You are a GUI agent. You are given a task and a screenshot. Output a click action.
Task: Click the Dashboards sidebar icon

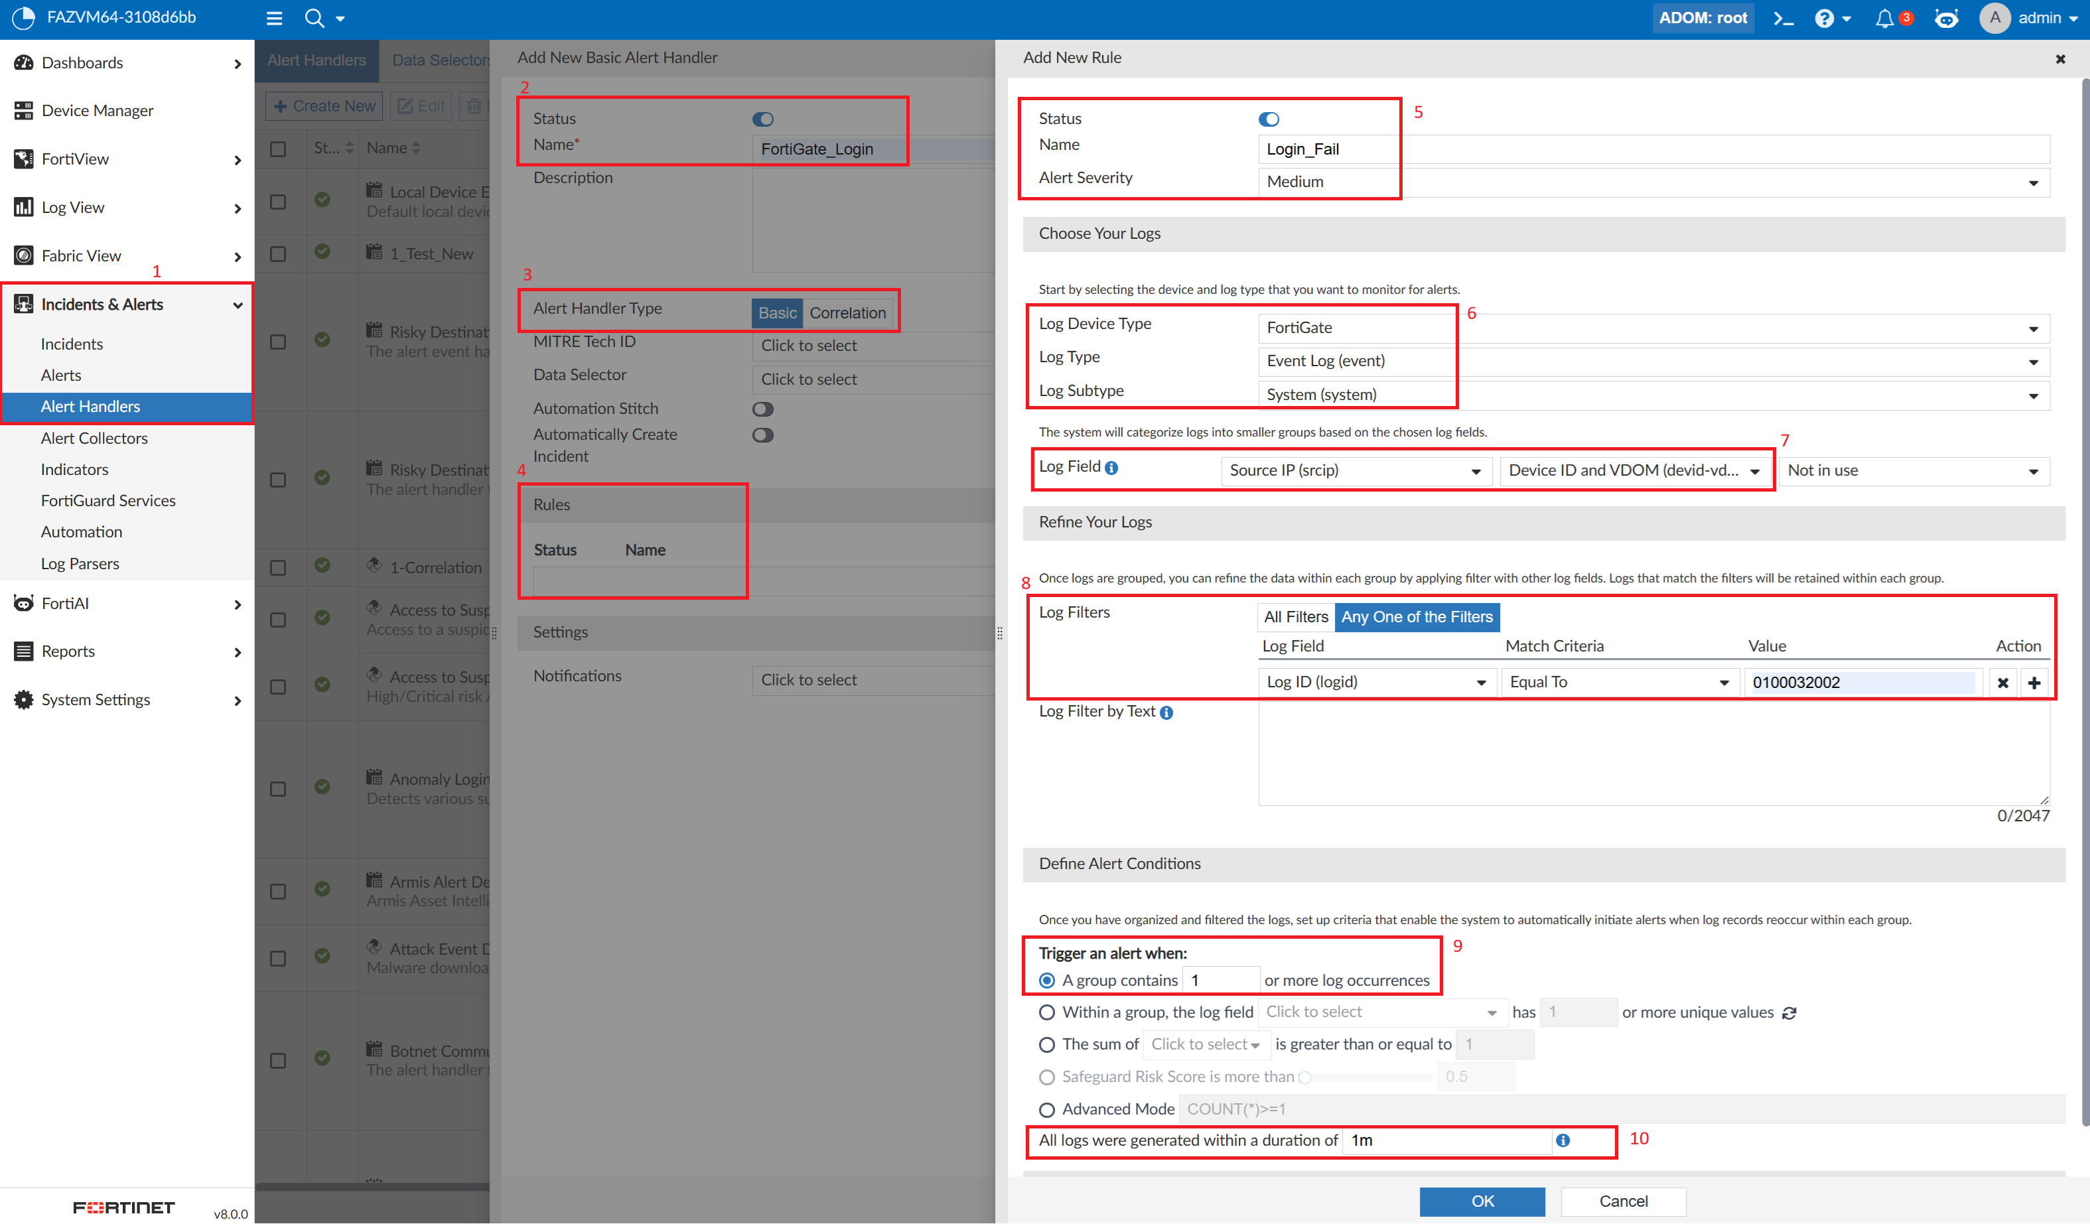[x=23, y=63]
